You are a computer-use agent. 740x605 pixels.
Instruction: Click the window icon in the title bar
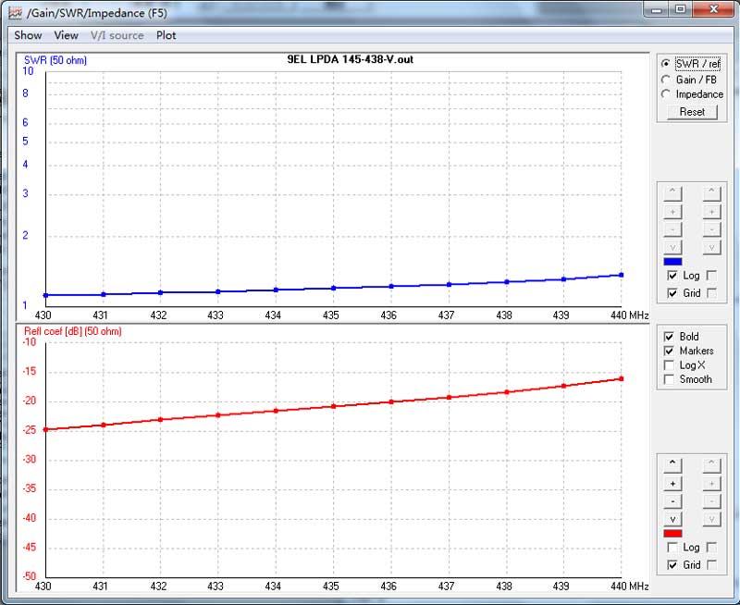click(x=16, y=13)
